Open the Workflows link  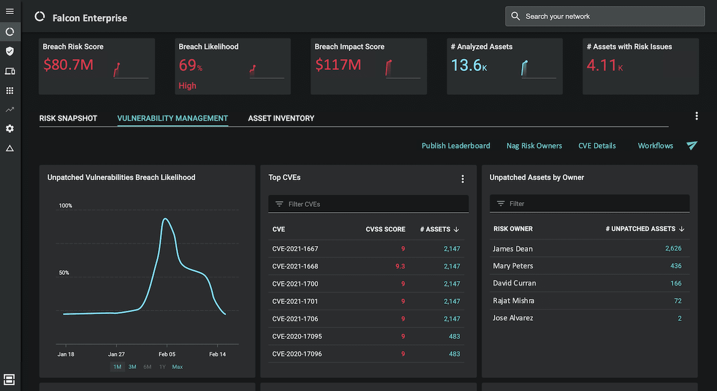click(x=656, y=146)
